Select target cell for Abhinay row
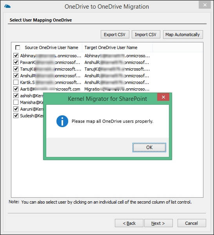Screen dimensions: 214x235 tap(117, 56)
